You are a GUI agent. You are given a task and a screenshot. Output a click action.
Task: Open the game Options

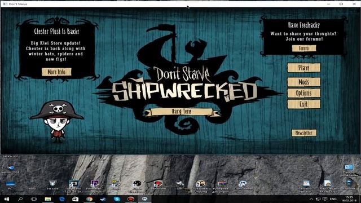tap(303, 93)
